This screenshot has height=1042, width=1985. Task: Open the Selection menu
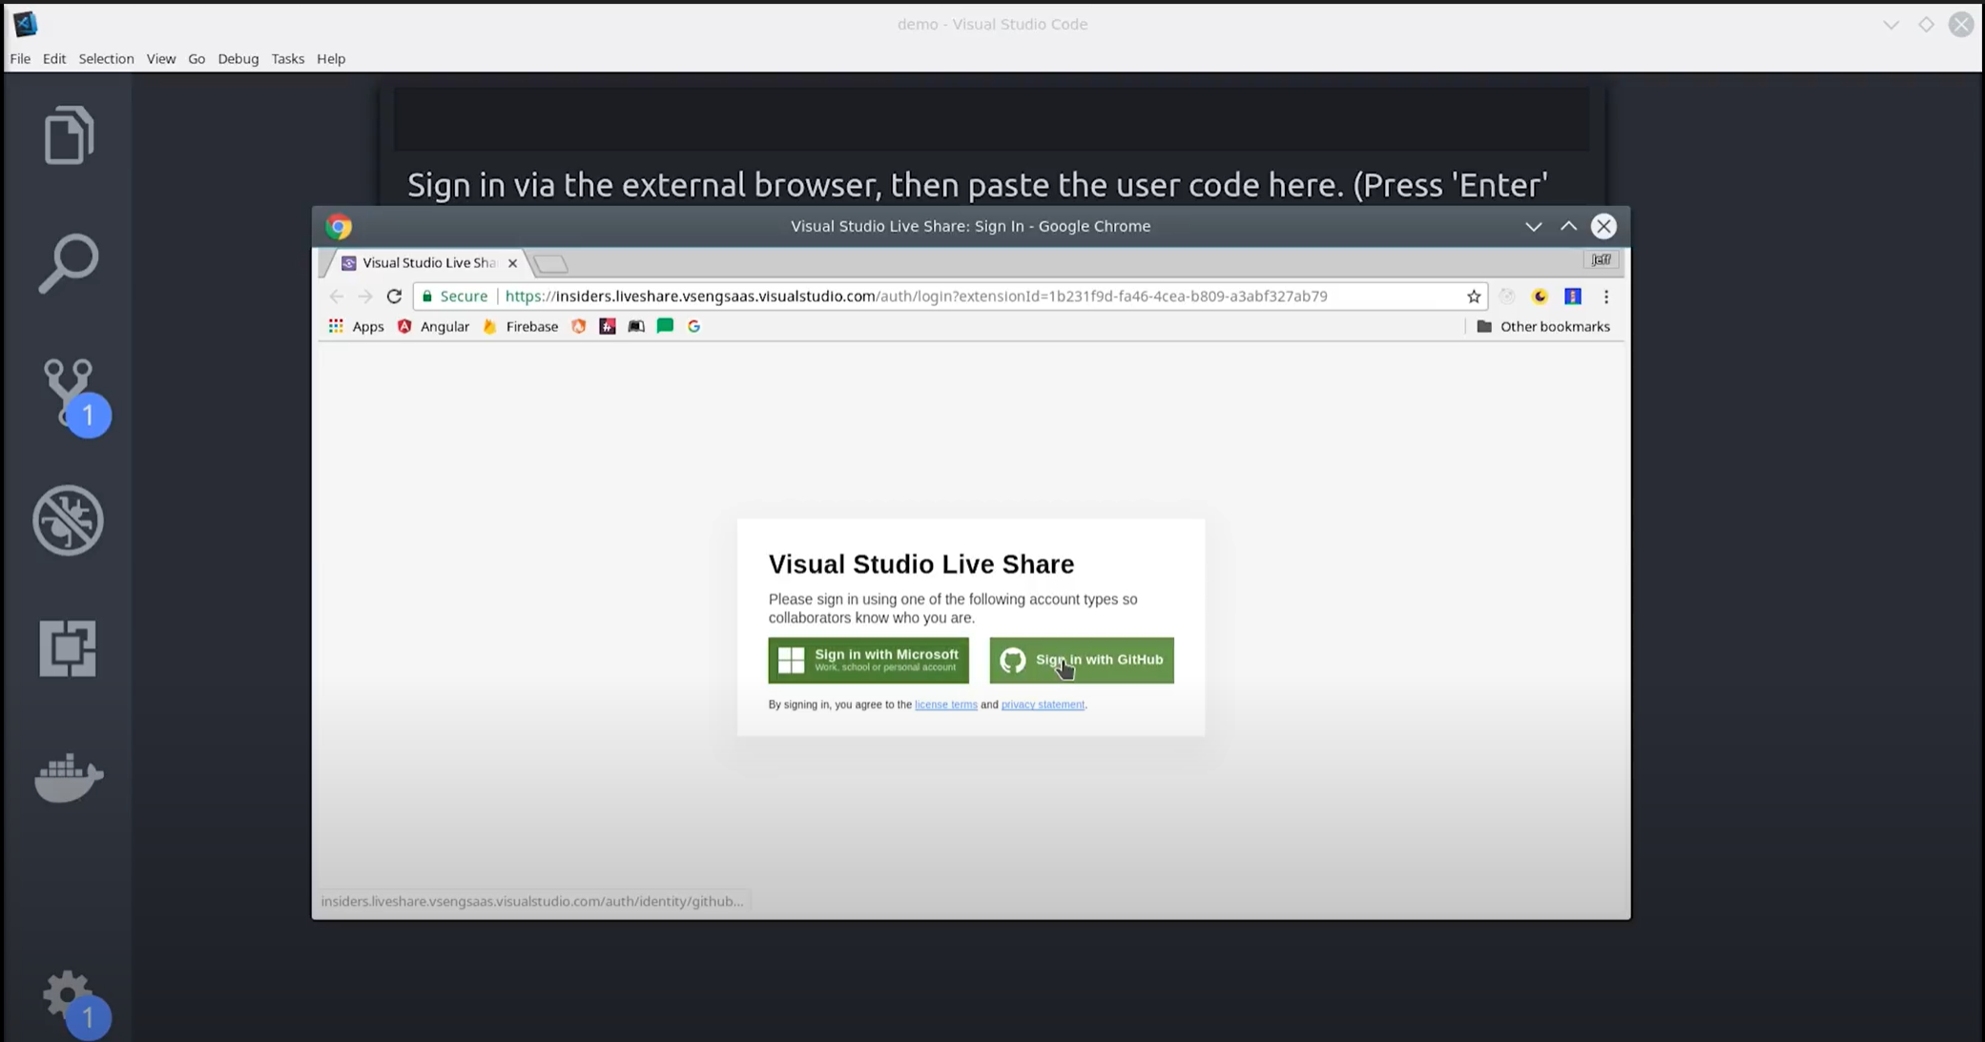106,58
